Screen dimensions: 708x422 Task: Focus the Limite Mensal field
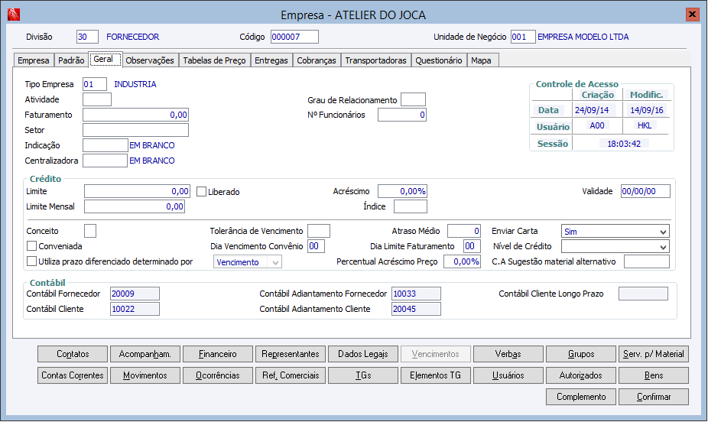(x=135, y=206)
